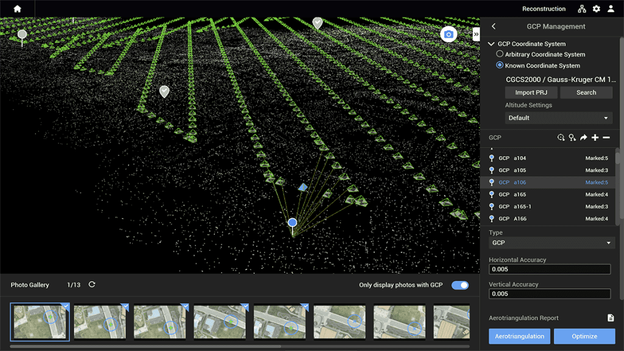Refresh the photo gallery
The width and height of the screenshot is (624, 351).
click(92, 285)
